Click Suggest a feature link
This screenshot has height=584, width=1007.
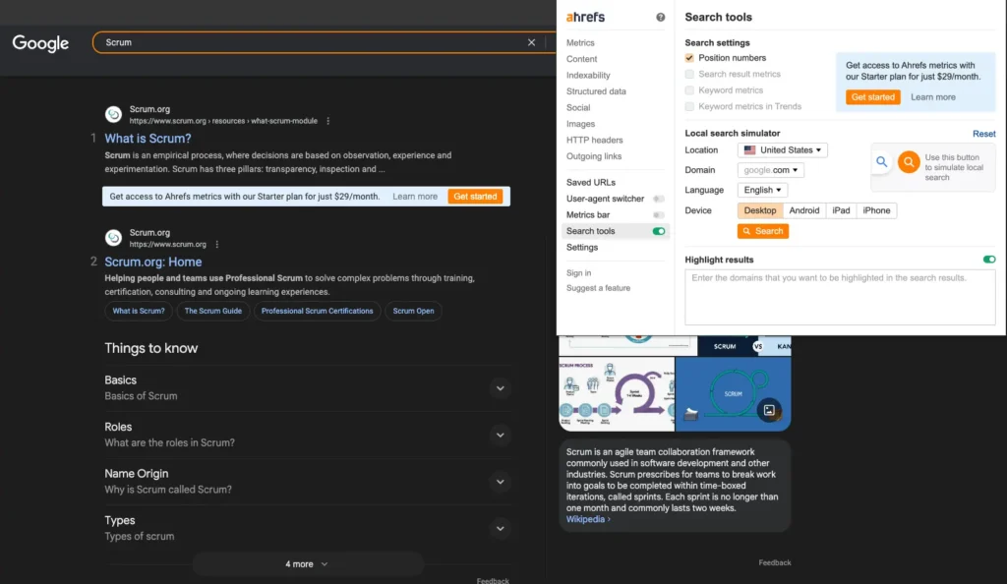click(598, 288)
